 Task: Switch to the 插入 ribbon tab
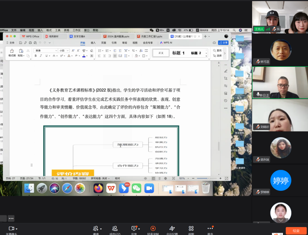93,42
